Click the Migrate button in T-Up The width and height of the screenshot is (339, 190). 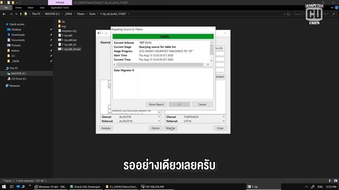click(x=171, y=128)
